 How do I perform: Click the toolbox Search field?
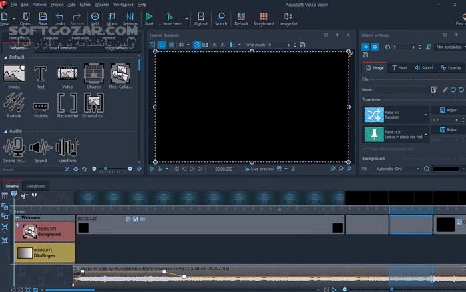[32, 169]
